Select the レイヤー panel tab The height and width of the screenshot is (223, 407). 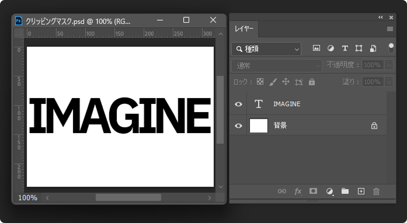243,29
